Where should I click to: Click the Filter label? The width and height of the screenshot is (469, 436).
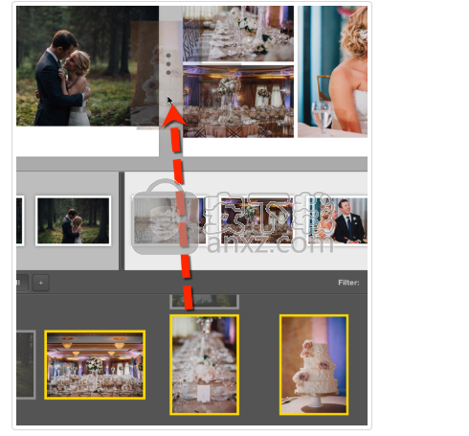point(348,283)
